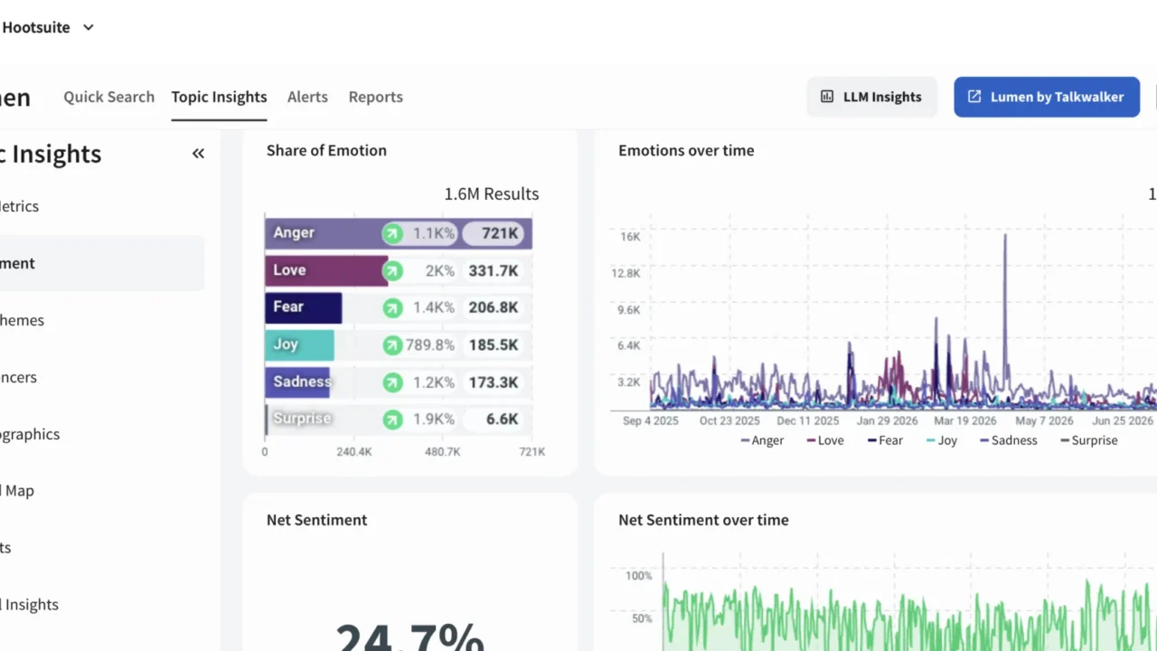
Task: Go to the Reports tab
Action: pos(375,97)
